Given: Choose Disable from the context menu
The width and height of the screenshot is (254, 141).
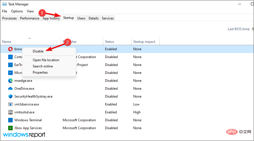Looking at the screenshot, I should (x=38, y=51).
